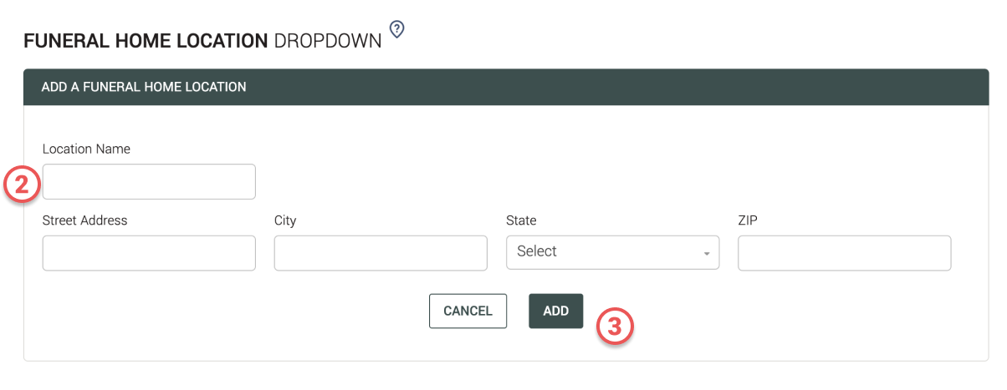The height and width of the screenshot is (390, 1007).
Task: Click the 'Street Address' field label
Action: 84,220
